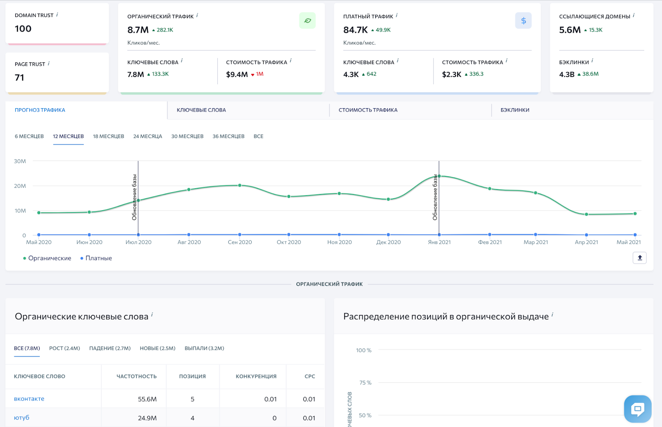This screenshot has height=427, width=662.
Task: Open the Бэклинки chart tab
Action: pyautogui.click(x=515, y=110)
